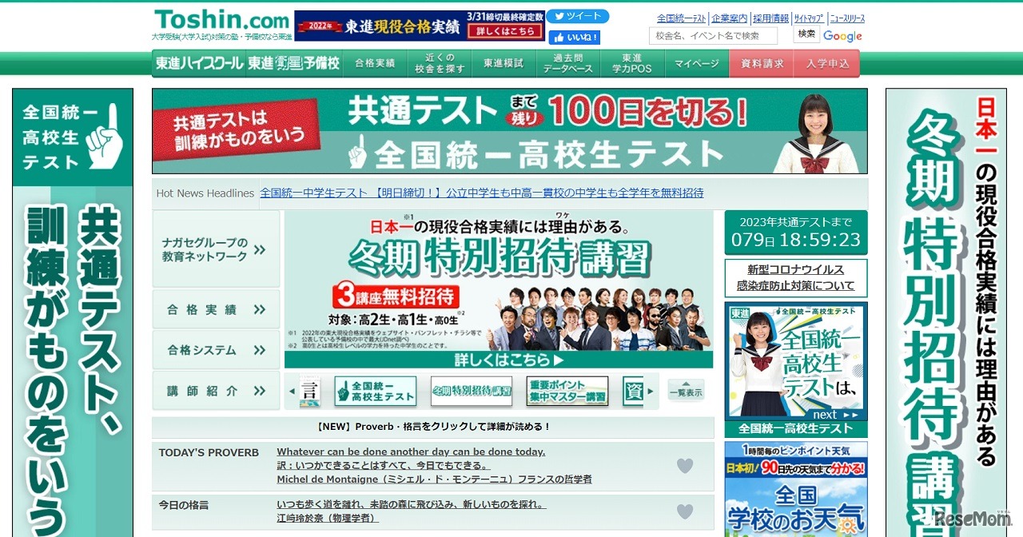
Task: Click the 共通テスト 100日を切る top banner
Action: (x=510, y=131)
